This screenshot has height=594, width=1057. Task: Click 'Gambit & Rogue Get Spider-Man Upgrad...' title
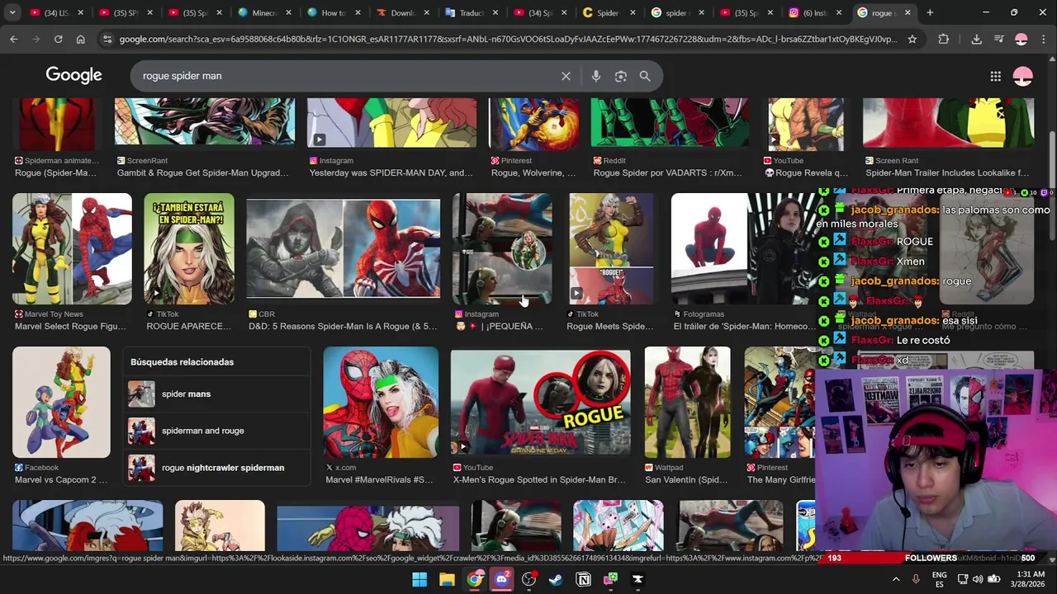(203, 173)
